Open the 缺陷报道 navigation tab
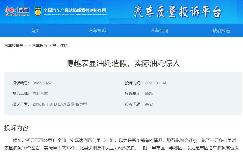Screen dimensions: 243x152 point(221,31)
